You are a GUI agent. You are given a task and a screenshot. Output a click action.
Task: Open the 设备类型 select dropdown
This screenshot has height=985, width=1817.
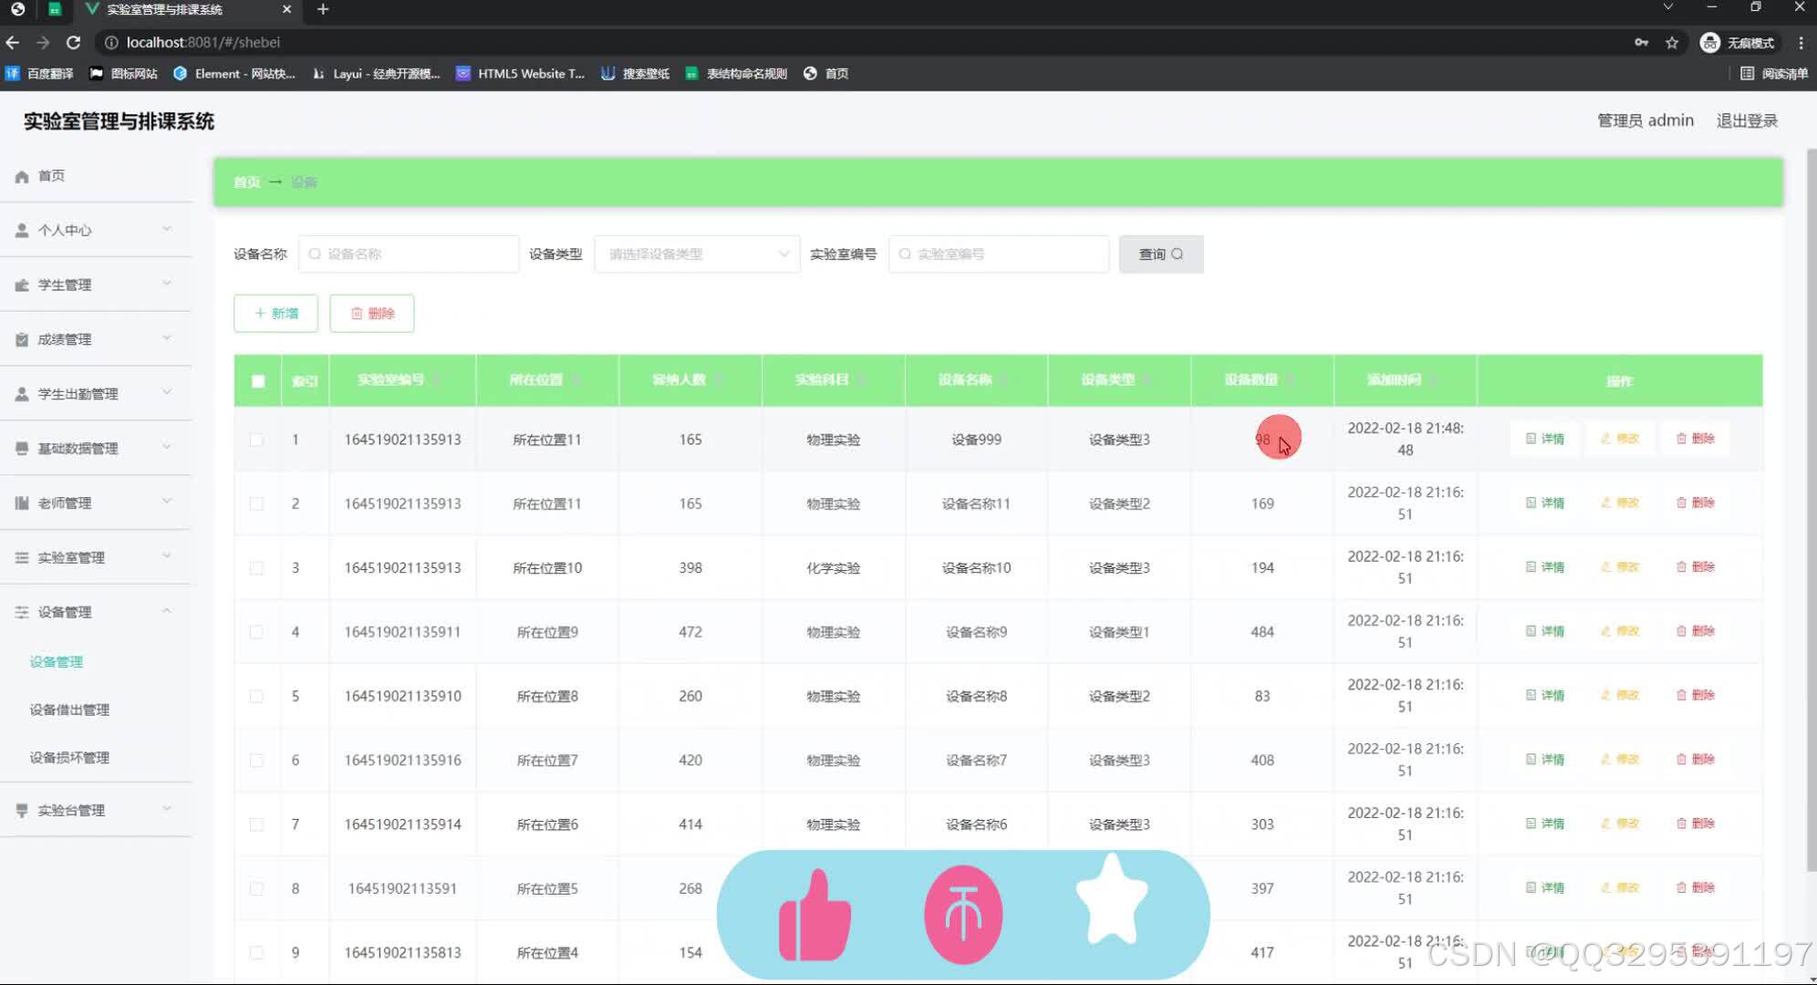click(697, 254)
